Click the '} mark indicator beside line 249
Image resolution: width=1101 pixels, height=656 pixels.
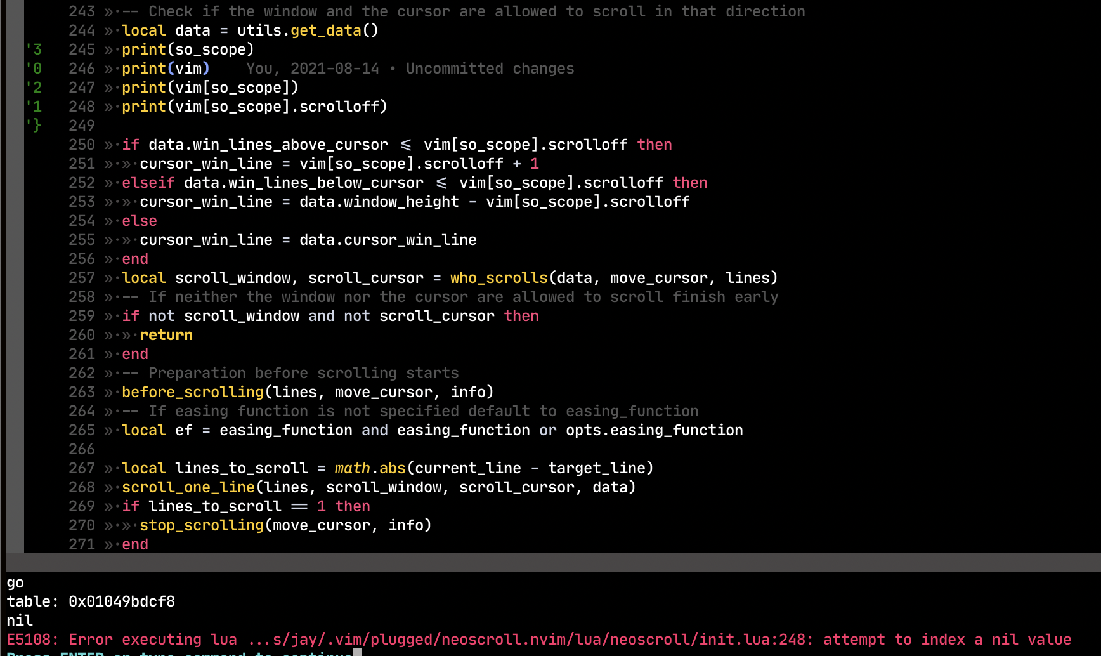click(34, 125)
